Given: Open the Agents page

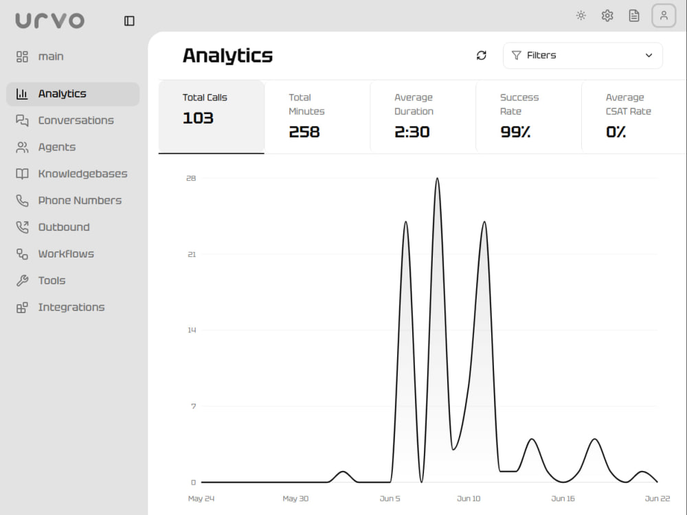Looking at the screenshot, I should click(73, 147).
